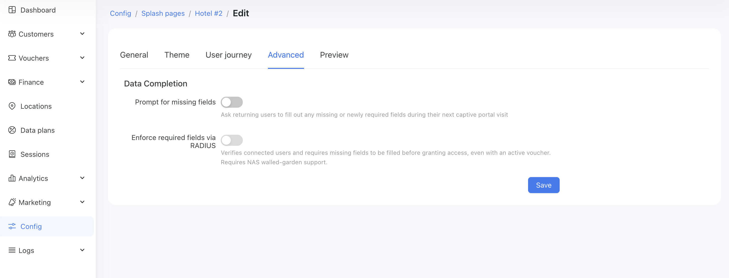Expand the Finance menu chevron
Image resolution: width=729 pixels, height=278 pixels.
[x=82, y=82]
